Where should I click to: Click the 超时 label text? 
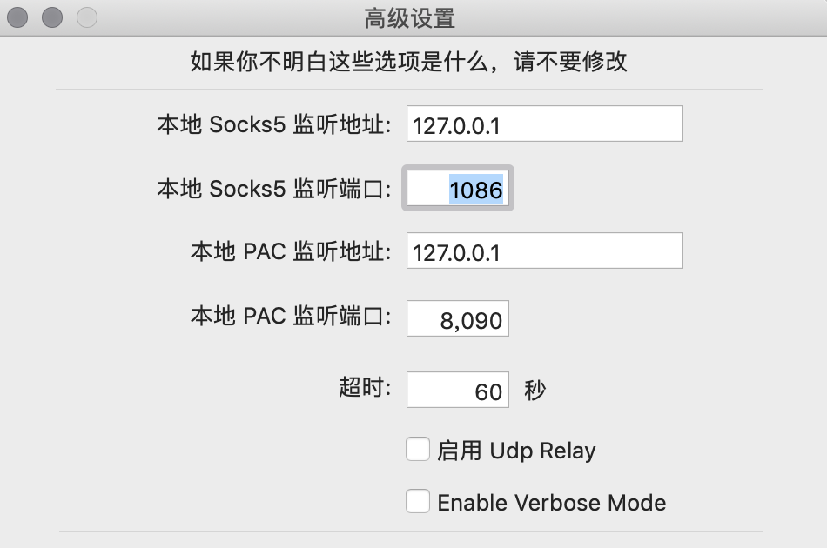coord(365,388)
